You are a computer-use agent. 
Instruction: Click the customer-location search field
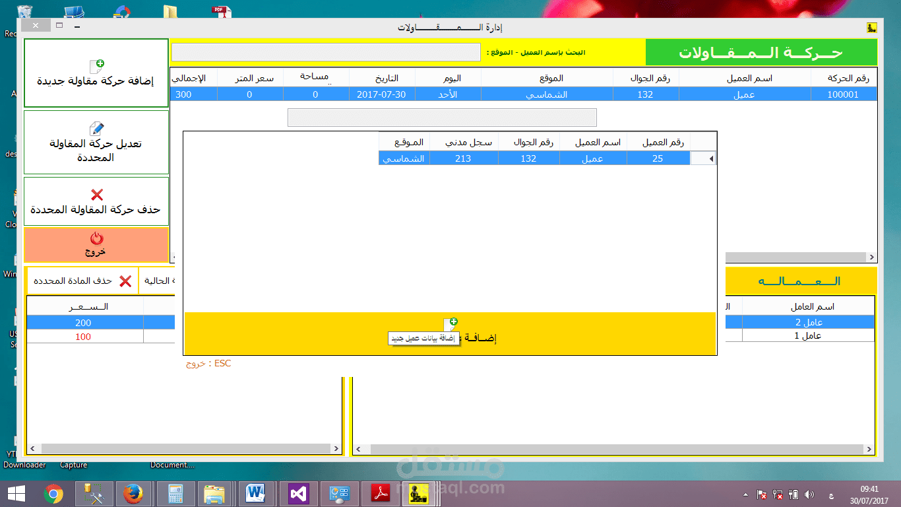(326, 52)
